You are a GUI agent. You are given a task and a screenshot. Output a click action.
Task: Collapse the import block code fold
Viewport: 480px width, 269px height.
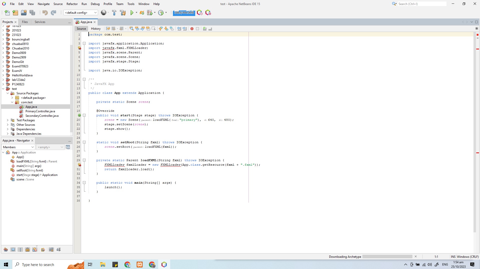pos(84,43)
